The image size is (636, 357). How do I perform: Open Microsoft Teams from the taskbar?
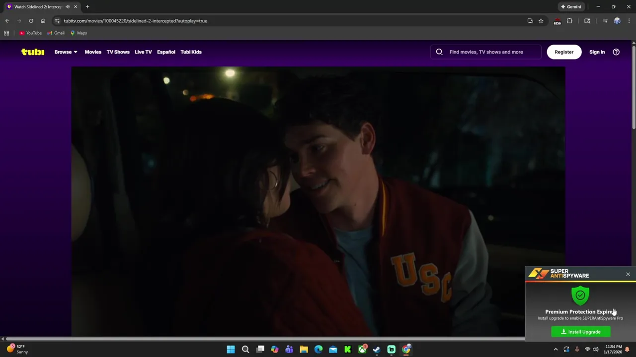point(289,350)
